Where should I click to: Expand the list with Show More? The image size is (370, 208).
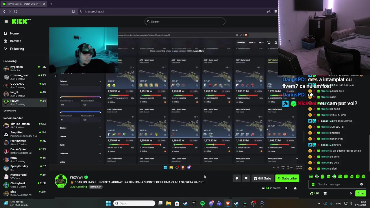pos(10,111)
